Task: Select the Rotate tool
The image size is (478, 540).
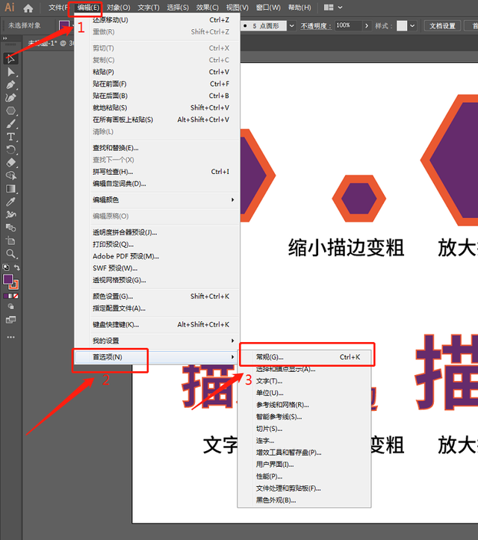Action: pyautogui.click(x=10, y=150)
